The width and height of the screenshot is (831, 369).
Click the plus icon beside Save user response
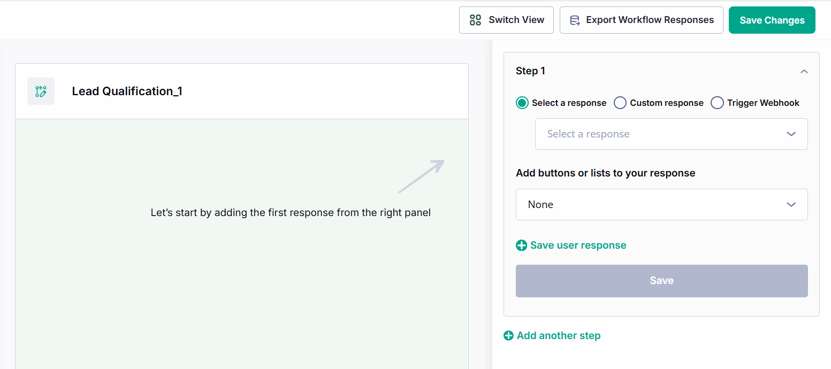[521, 245]
